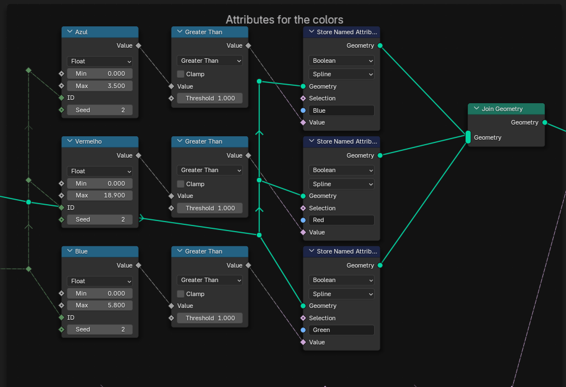Collapse the Store Named Attribute node named Green
This screenshot has height=387, width=566.
click(311, 251)
